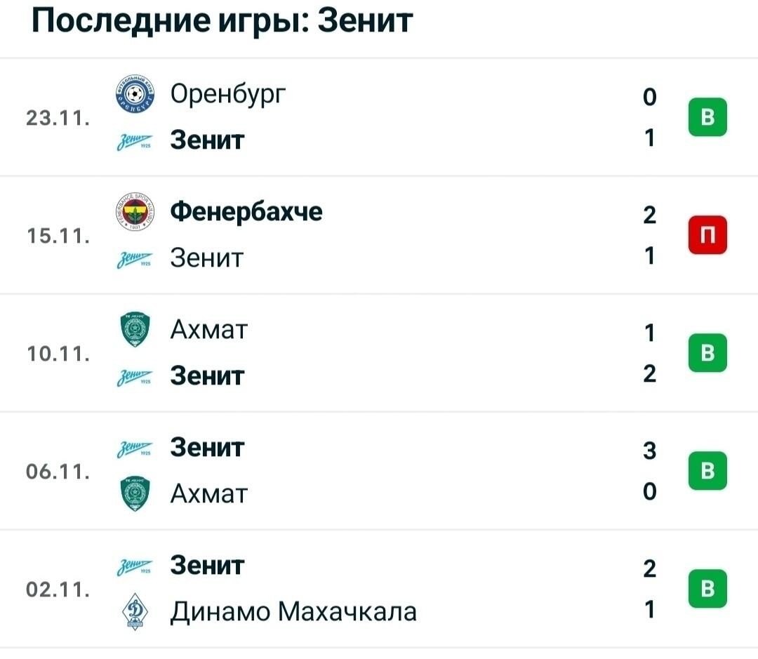758x659 pixels.
Task: Click the green В badge for 10.11
Action: (707, 353)
